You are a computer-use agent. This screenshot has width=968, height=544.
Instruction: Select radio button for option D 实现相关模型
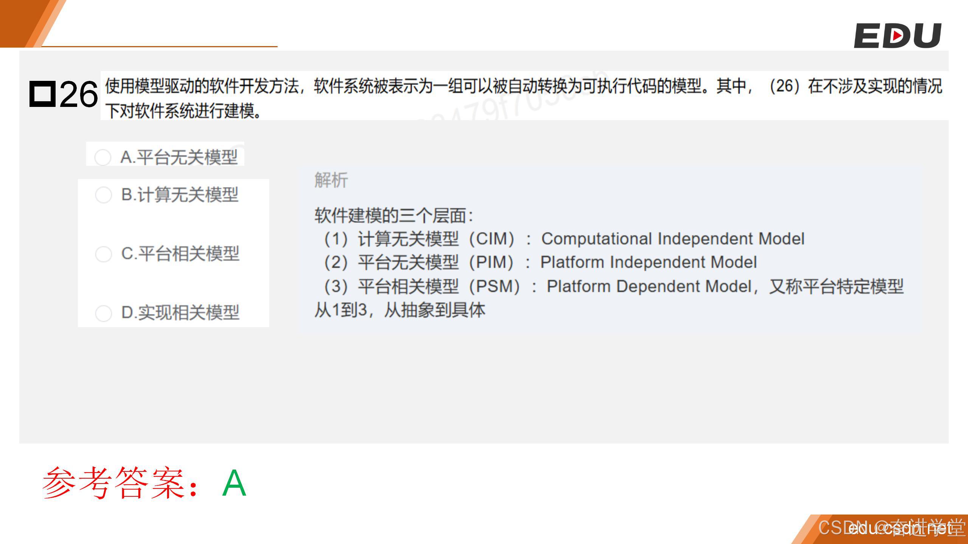(103, 313)
